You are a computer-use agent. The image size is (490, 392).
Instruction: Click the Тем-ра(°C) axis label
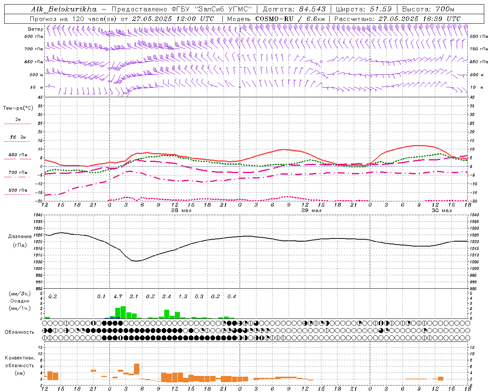pos(18,108)
